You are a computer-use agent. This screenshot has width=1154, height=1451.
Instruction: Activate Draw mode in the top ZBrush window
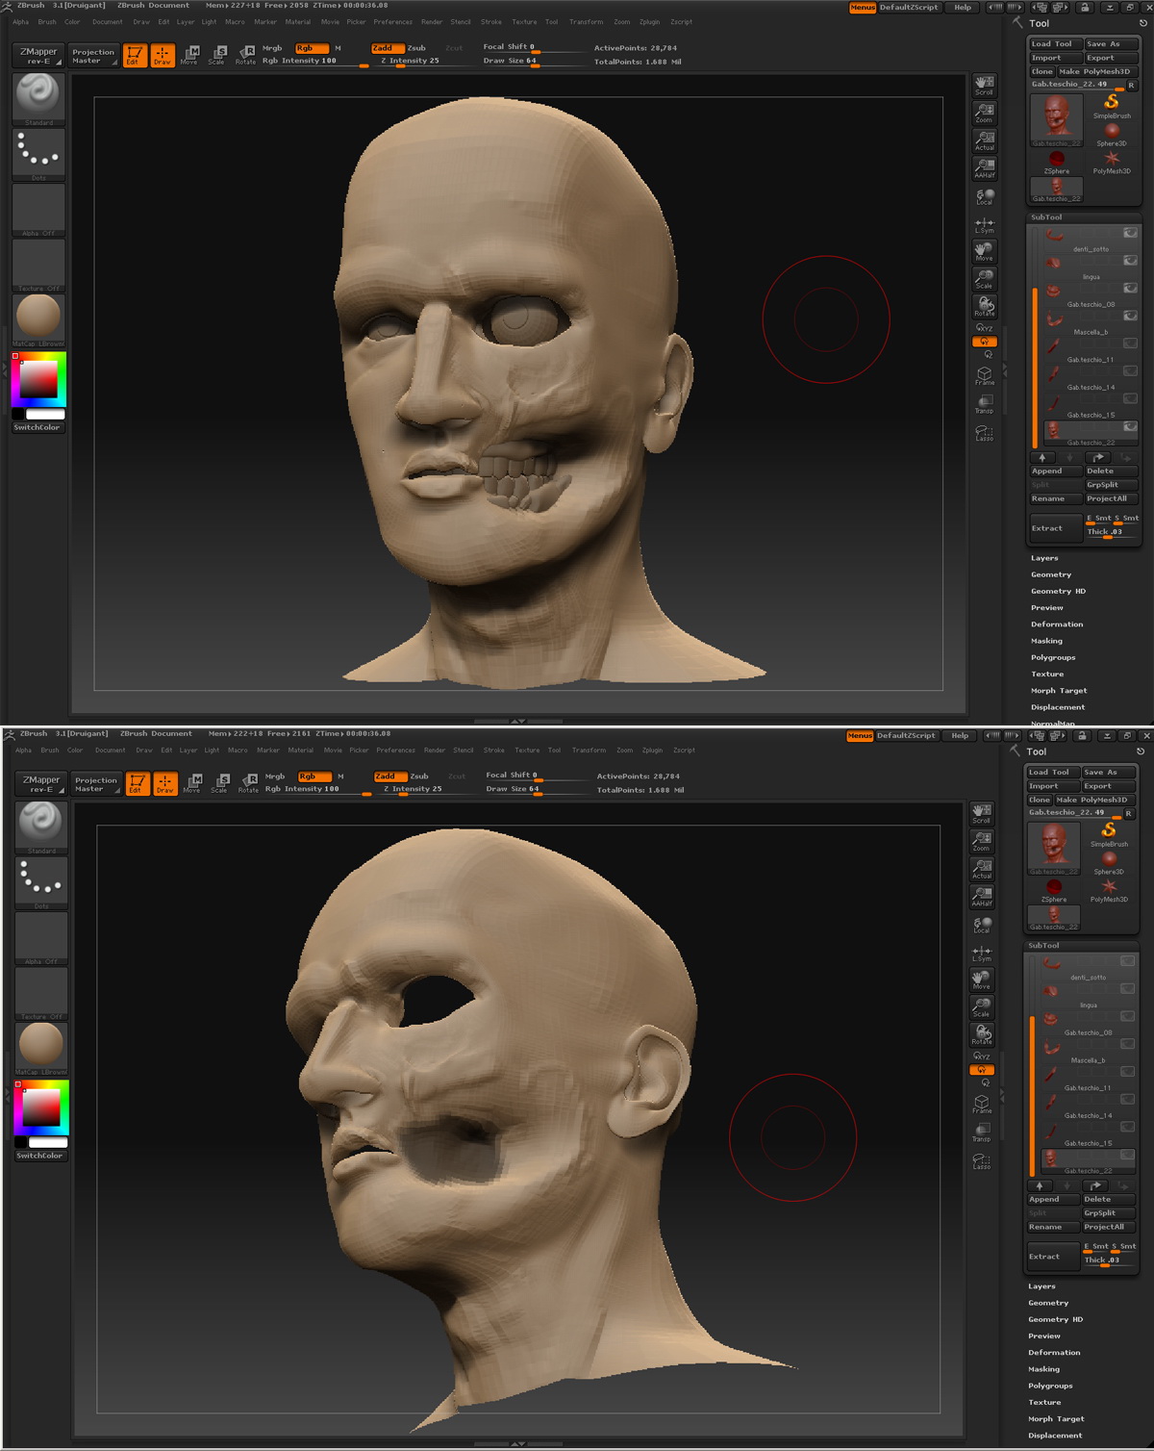click(163, 56)
